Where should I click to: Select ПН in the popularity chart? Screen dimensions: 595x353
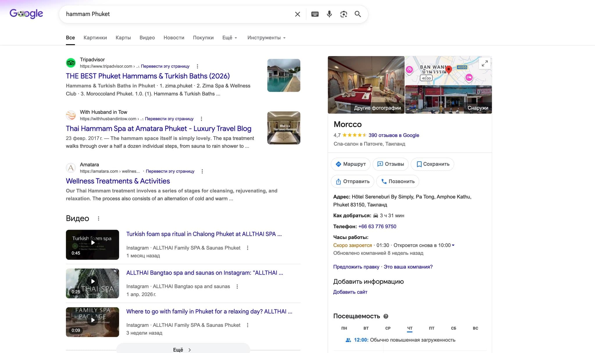click(344, 328)
